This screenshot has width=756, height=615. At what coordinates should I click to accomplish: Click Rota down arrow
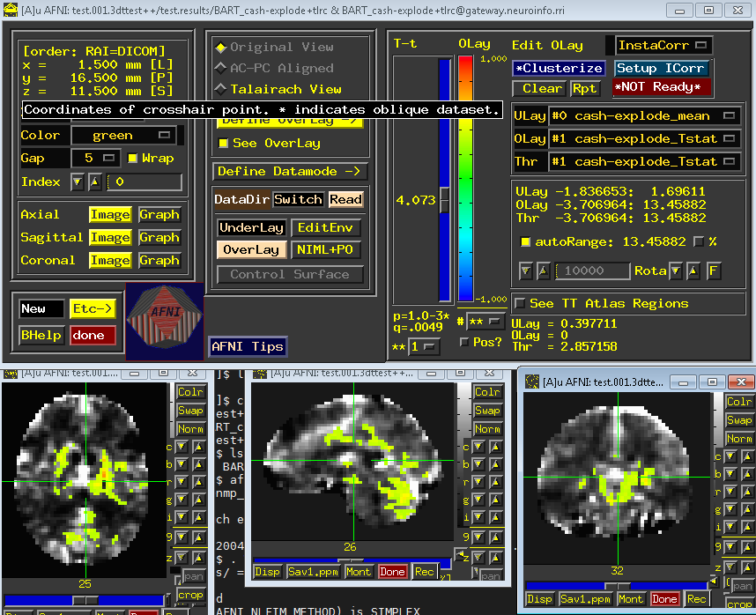click(x=676, y=270)
